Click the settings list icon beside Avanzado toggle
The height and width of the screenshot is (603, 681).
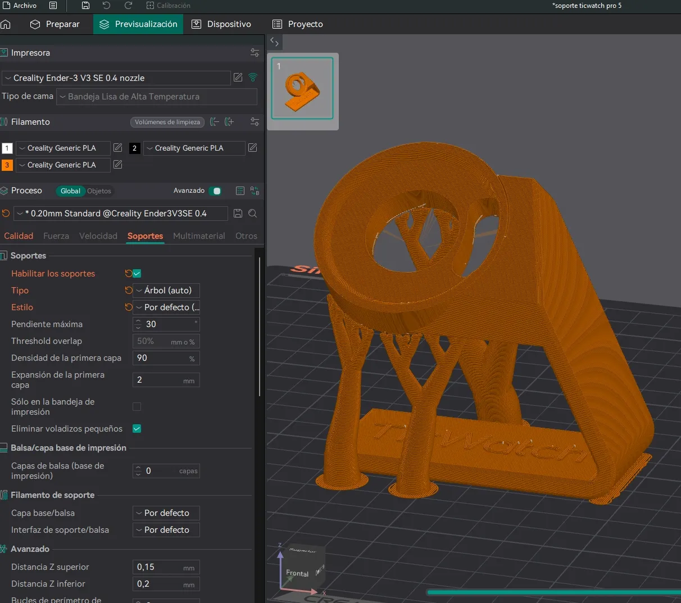coord(240,191)
